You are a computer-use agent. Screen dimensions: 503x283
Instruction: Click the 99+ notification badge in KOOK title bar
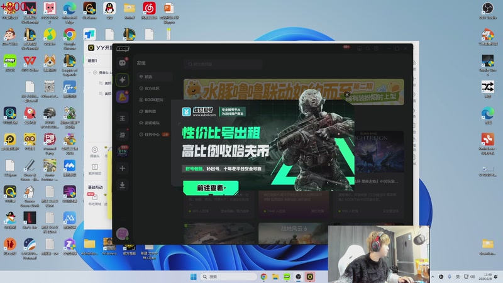coord(346,47)
